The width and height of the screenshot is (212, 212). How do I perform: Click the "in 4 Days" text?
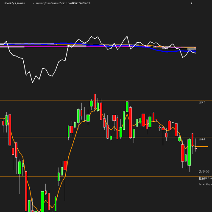(x=205, y=184)
